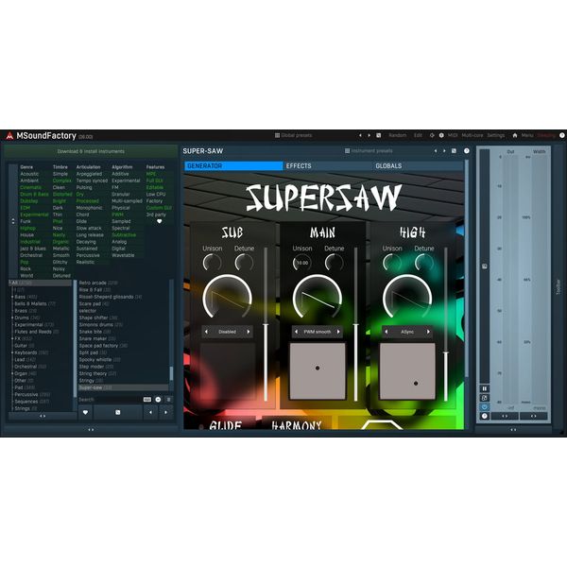Image resolution: width=567 pixels, height=567 pixels.
Task: Select previous instrument preset arrow
Action: click(436, 151)
